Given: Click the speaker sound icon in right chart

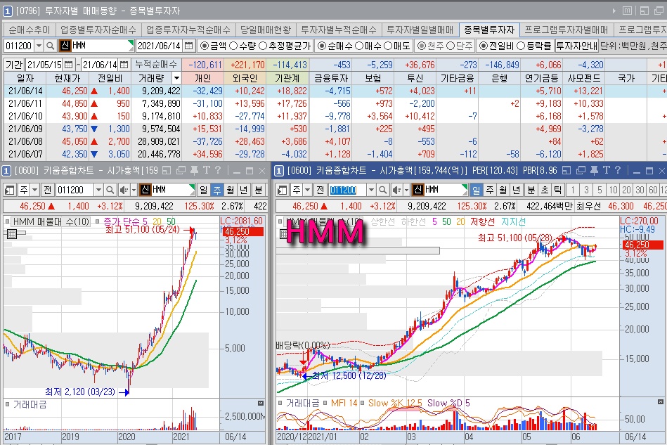Looking at the screenshot, I should [x=396, y=190].
